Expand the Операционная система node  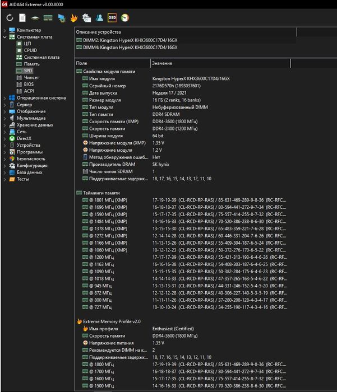point(4,98)
